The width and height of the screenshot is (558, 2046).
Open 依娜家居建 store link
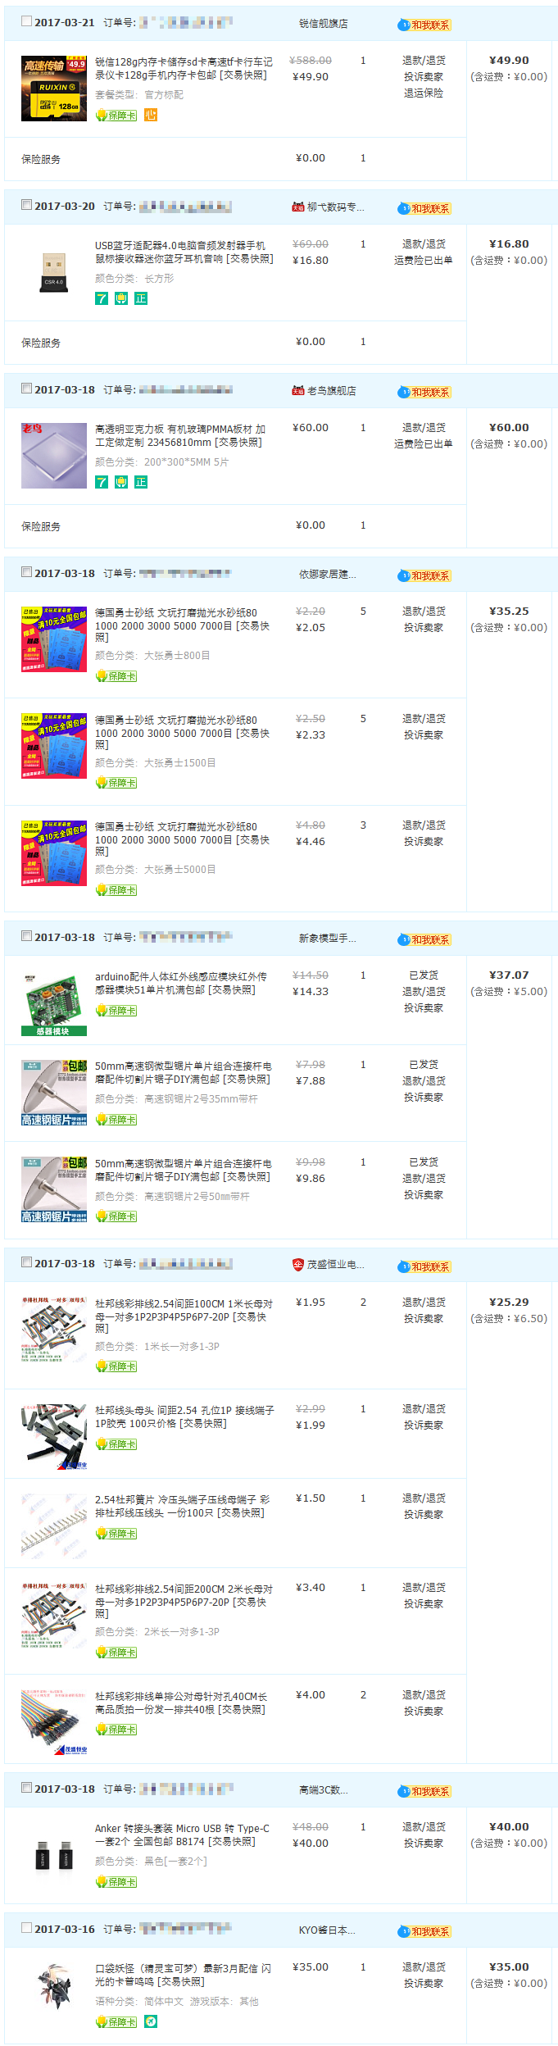(x=328, y=575)
